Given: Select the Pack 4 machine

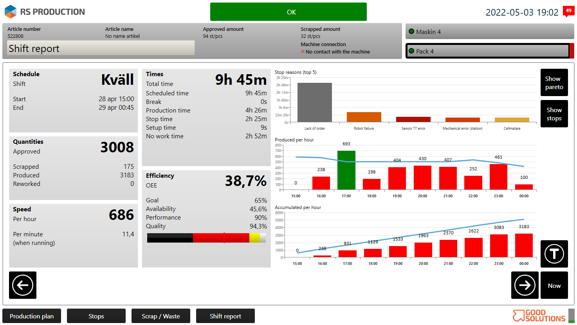Looking at the screenshot, I should click(487, 51).
